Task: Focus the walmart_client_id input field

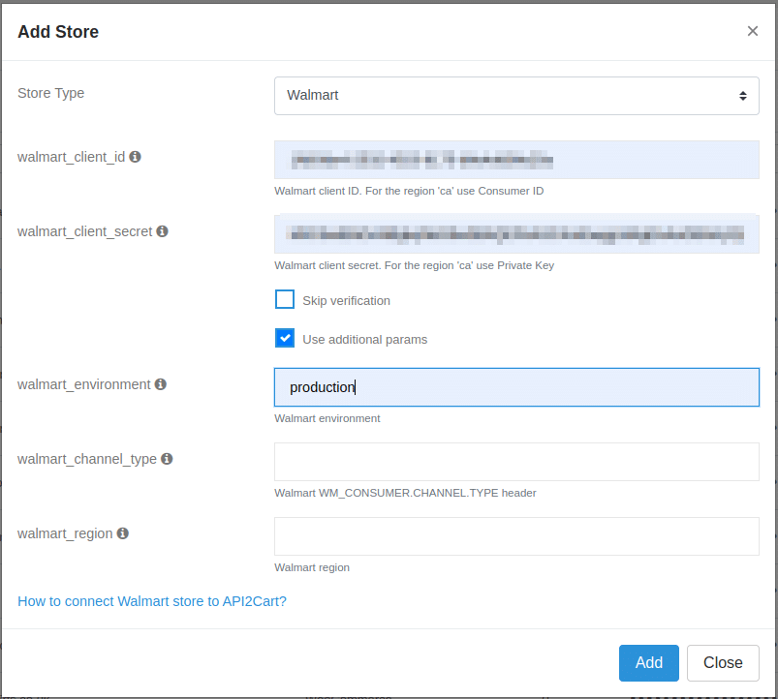Action: (516, 158)
